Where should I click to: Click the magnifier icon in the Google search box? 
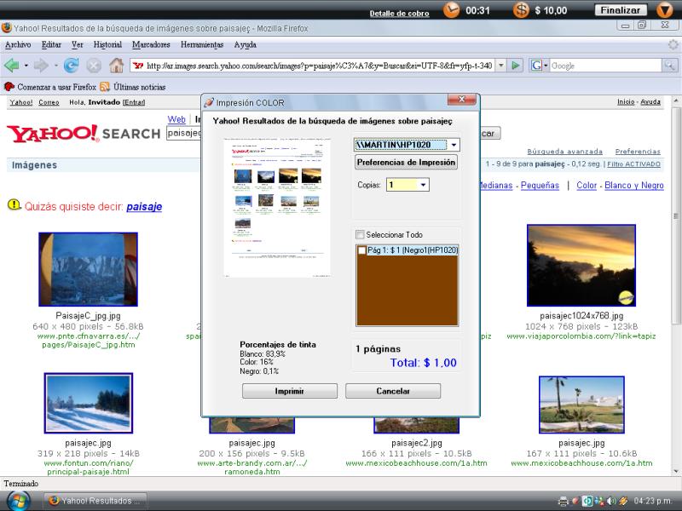[x=669, y=66]
